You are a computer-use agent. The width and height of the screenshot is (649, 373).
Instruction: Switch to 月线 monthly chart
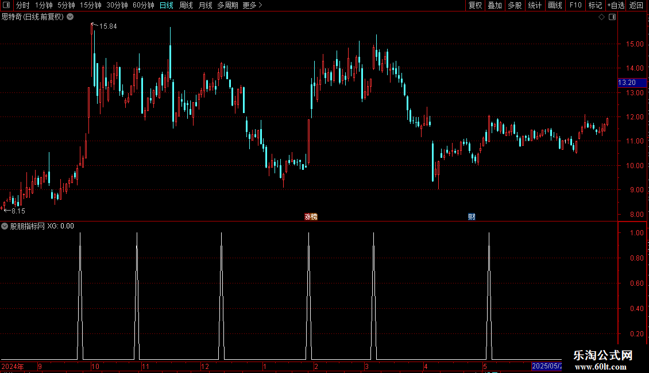click(x=205, y=5)
